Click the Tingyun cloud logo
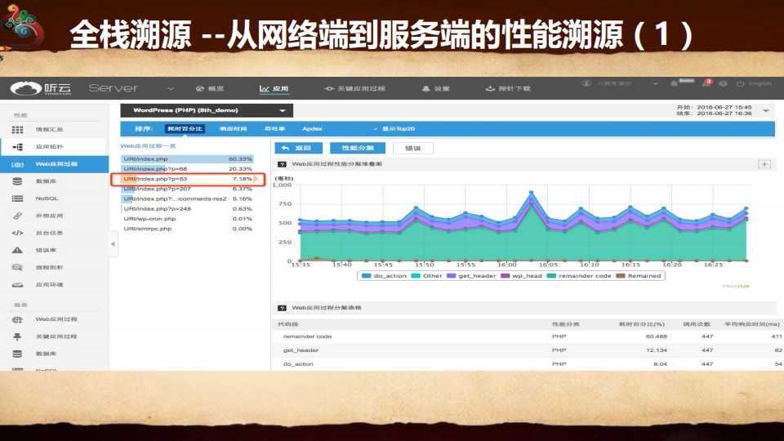This screenshot has width=784, height=441. pyautogui.click(x=25, y=88)
